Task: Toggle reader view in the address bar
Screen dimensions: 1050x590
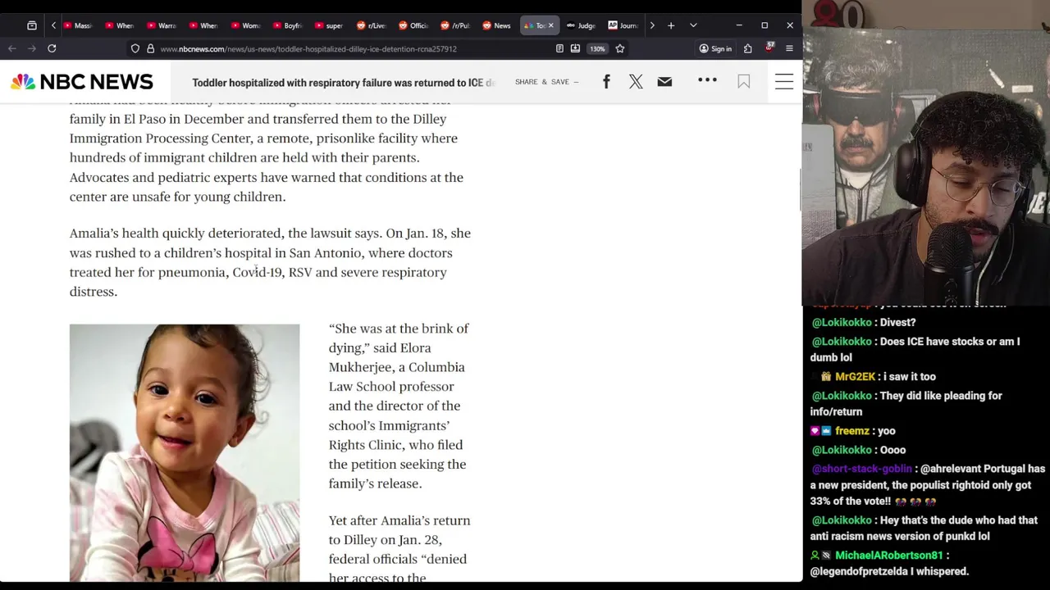Action: (x=559, y=48)
